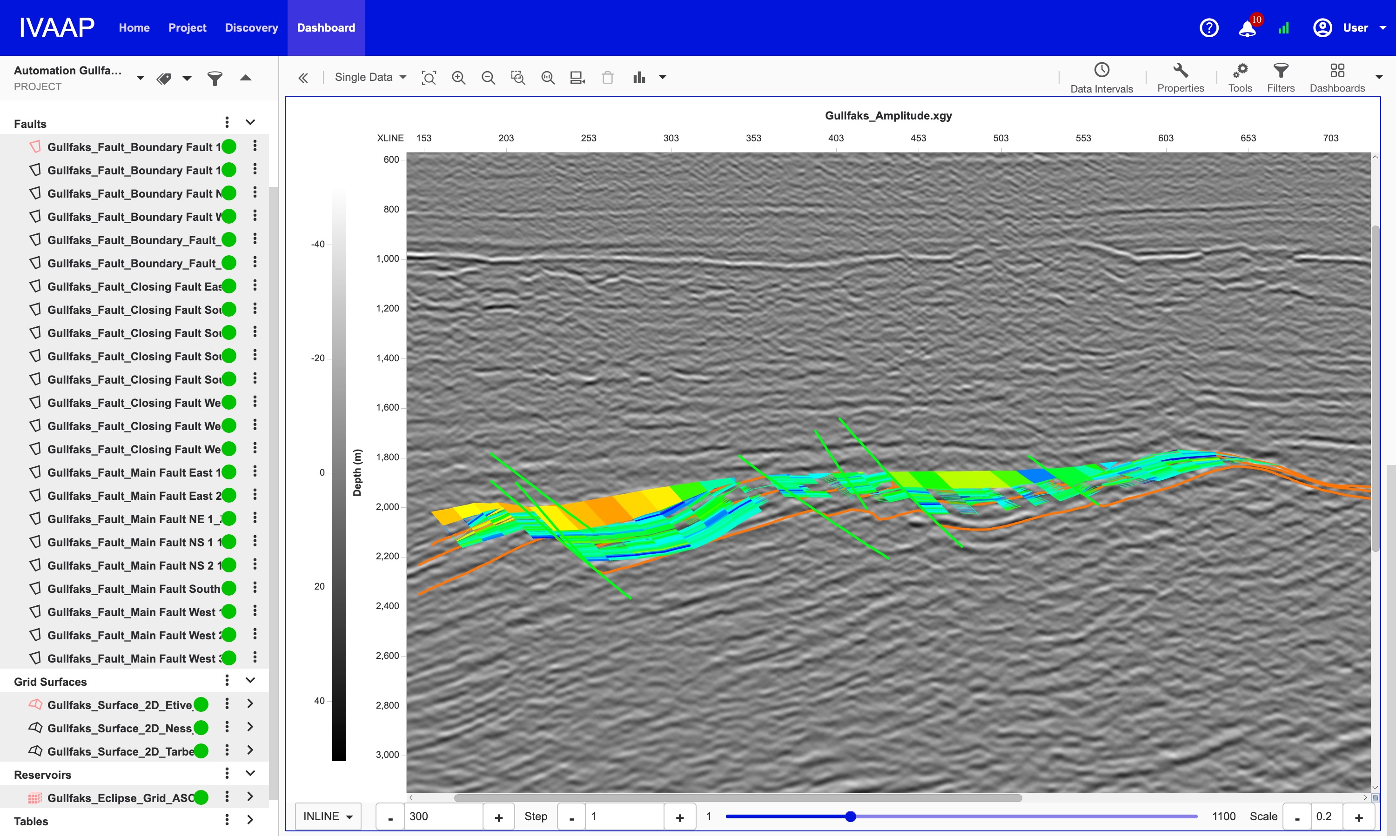Open the User account avatar icon
The height and width of the screenshot is (836, 1396).
(1322, 27)
